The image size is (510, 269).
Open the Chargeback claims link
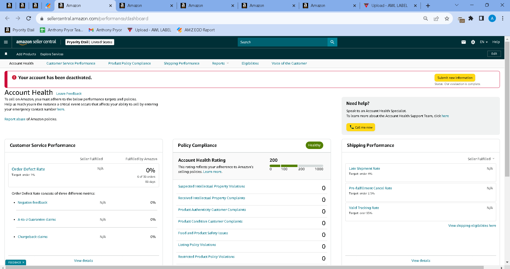tap(32, 237)
